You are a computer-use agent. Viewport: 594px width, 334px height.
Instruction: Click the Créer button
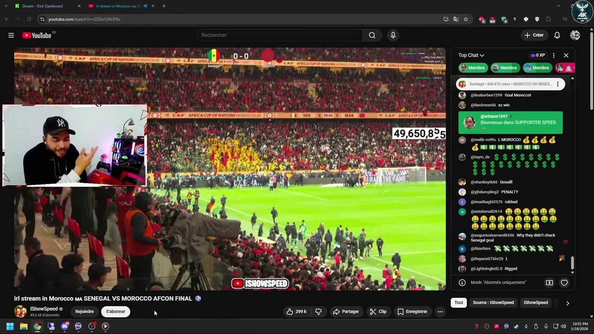[x=534, y=35]
